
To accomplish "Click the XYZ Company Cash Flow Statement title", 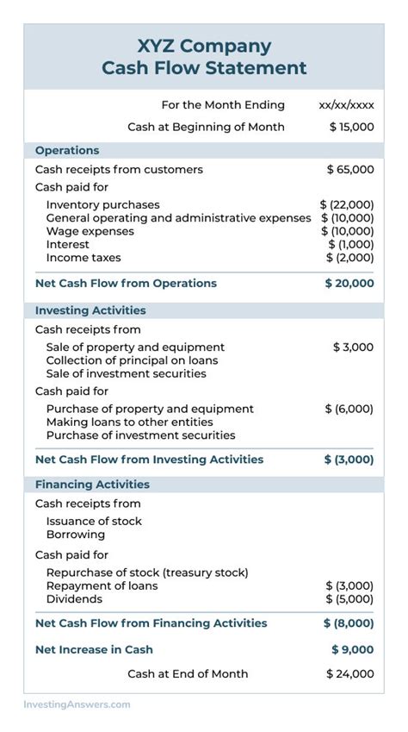I will point(204,57).
